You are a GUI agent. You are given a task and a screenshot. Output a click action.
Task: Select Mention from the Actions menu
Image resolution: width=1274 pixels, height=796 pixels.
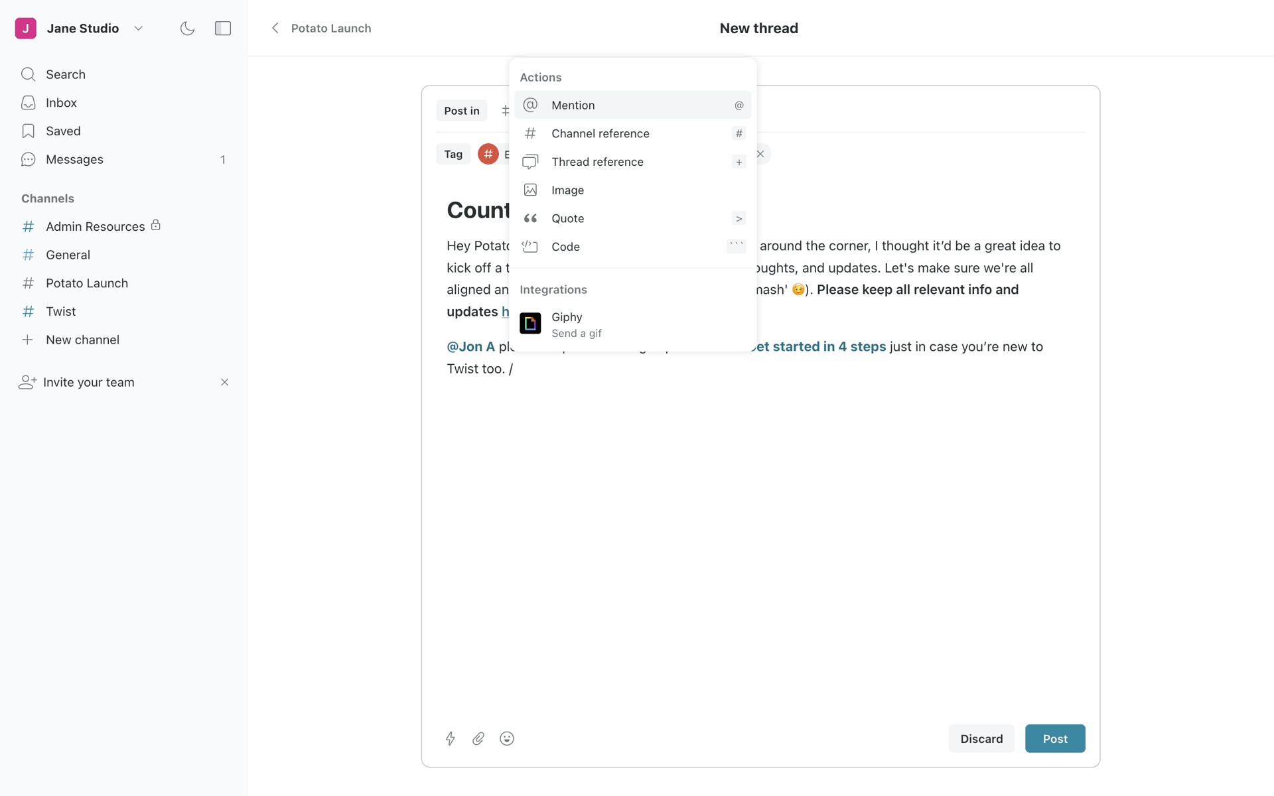pyautogui.click(x=633, y=105)
